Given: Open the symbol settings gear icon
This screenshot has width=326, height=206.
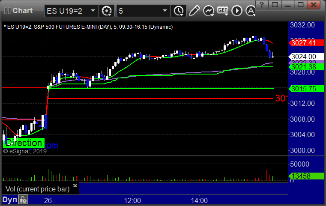Looking at the screenshot, I should 106,11.
